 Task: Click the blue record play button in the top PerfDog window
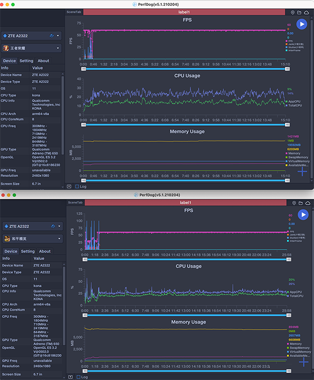(301, 24)
